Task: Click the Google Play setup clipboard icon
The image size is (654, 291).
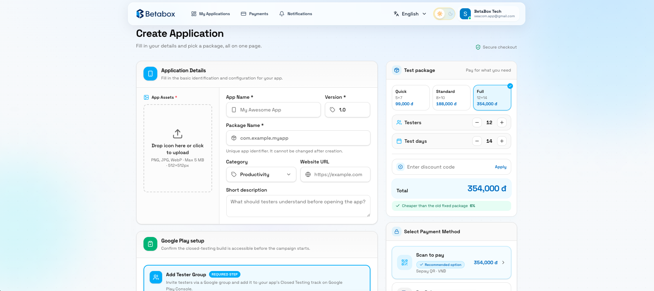Action: point(150,244)
